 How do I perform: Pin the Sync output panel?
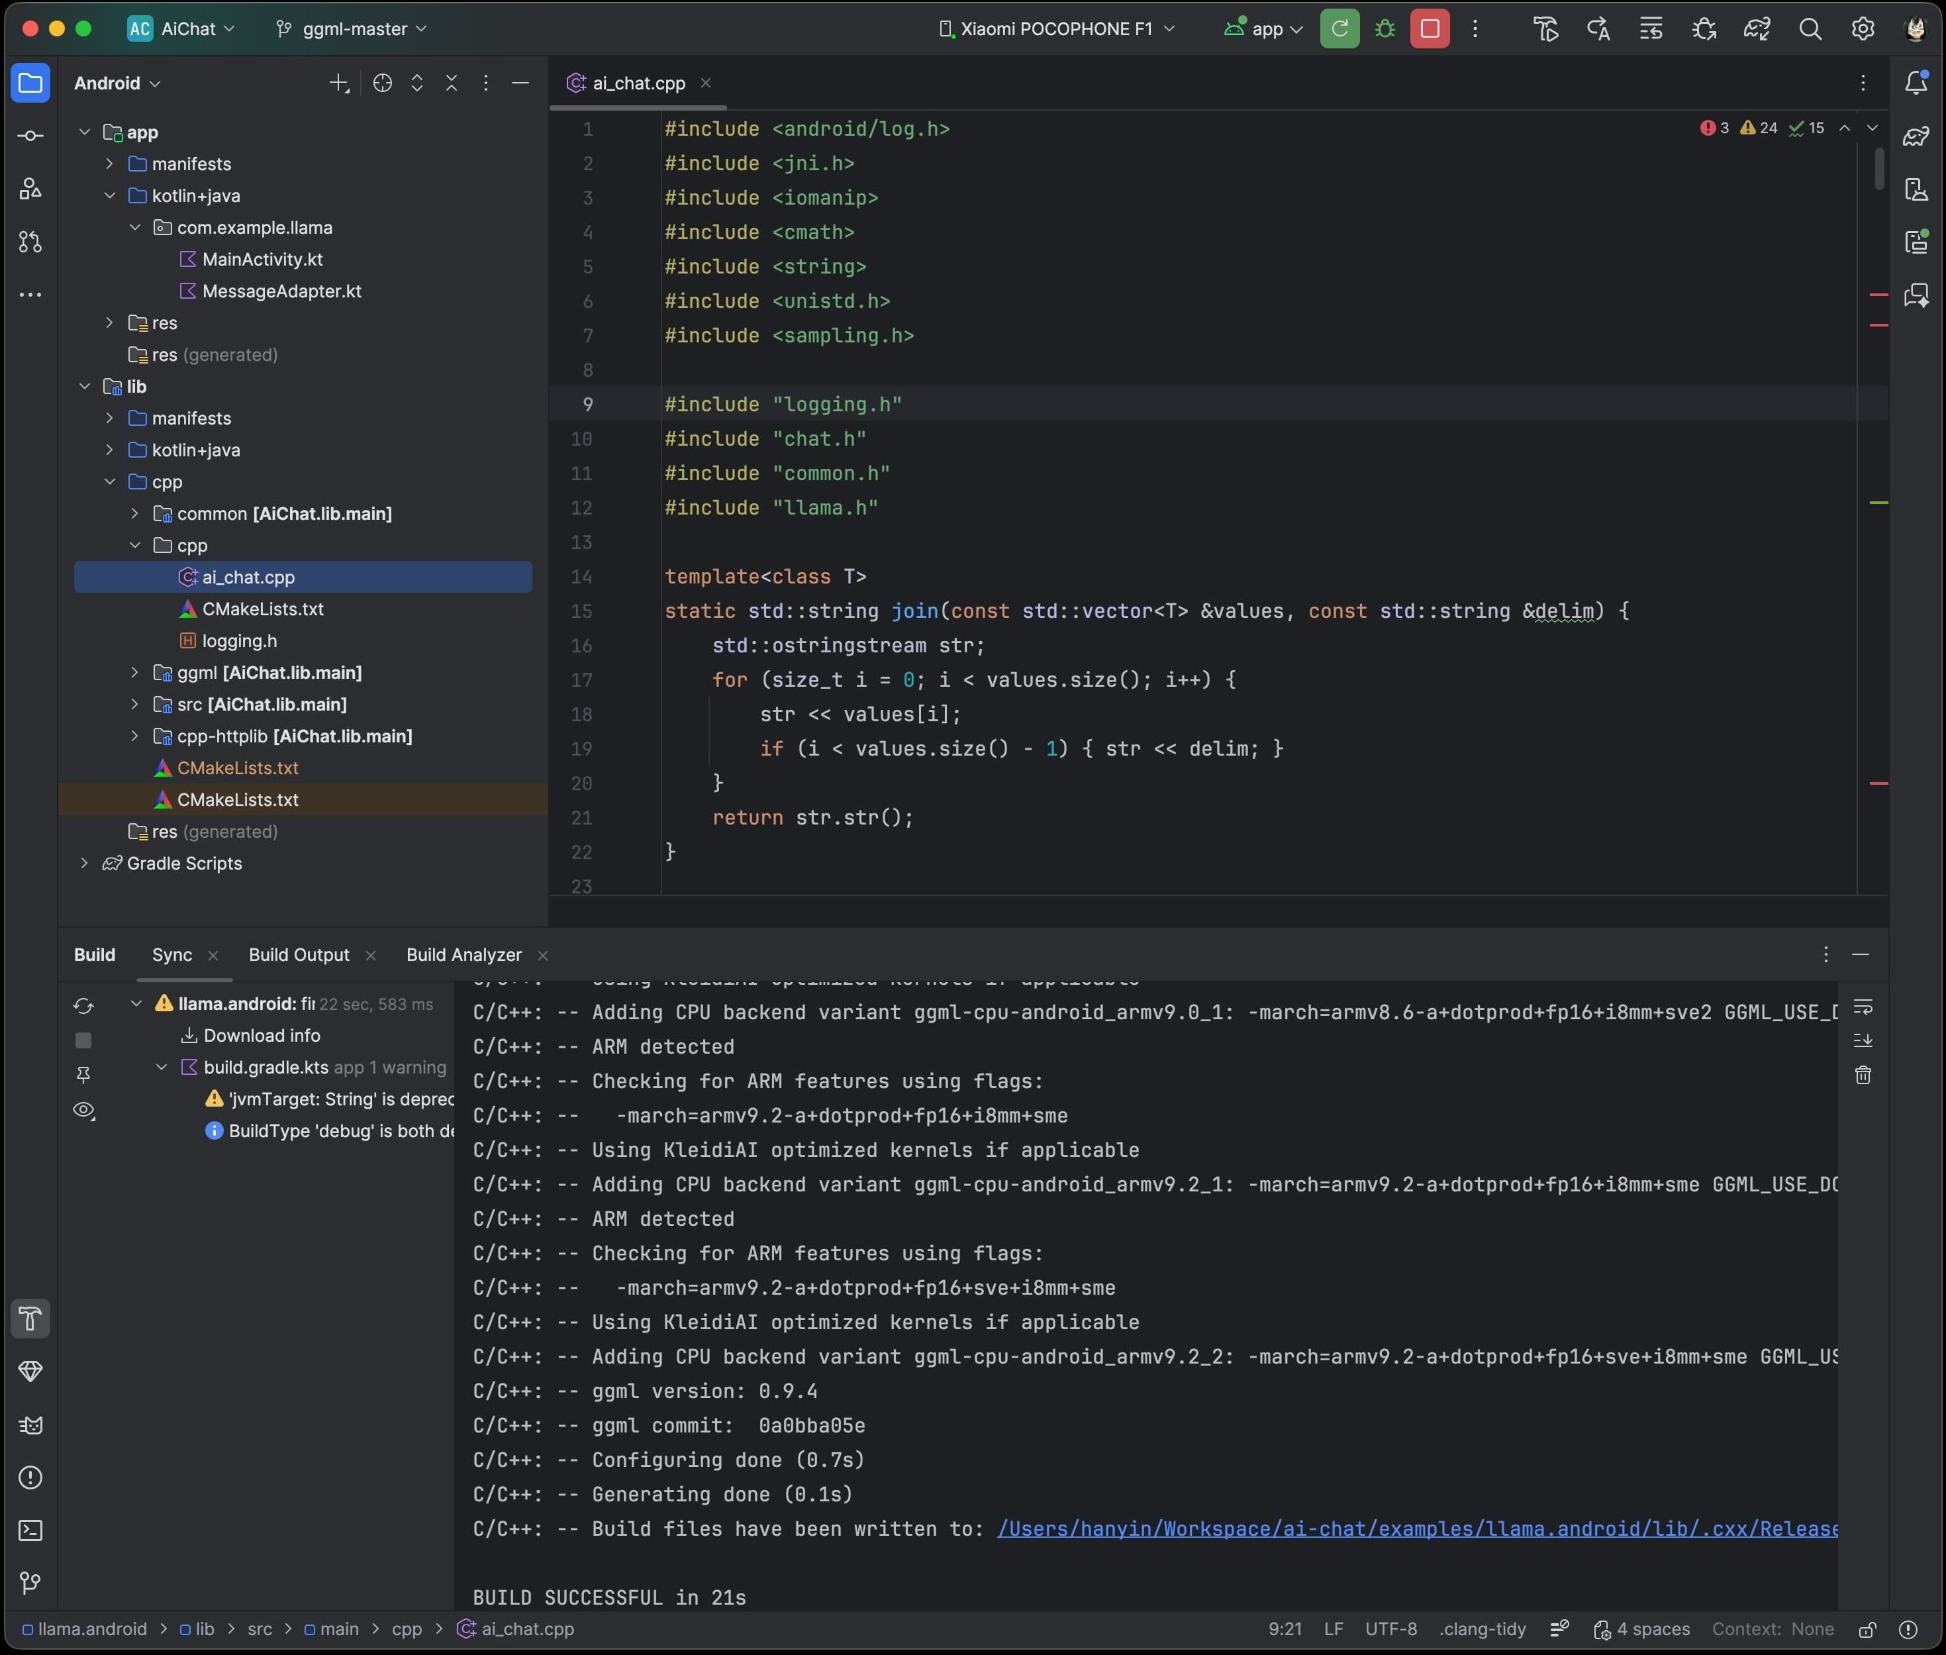(x=83, y=1074)
